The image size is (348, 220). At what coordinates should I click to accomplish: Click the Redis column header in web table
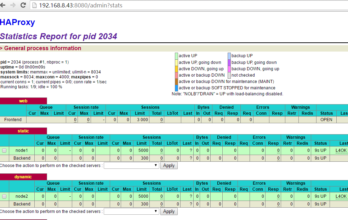pos(307,113)
